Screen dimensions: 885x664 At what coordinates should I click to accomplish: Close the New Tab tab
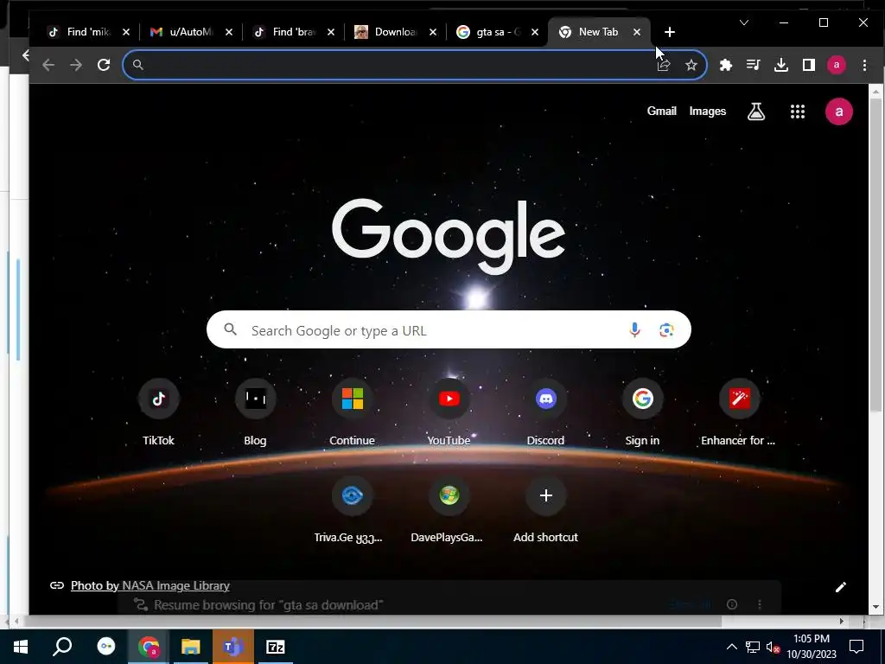(637, 32)
